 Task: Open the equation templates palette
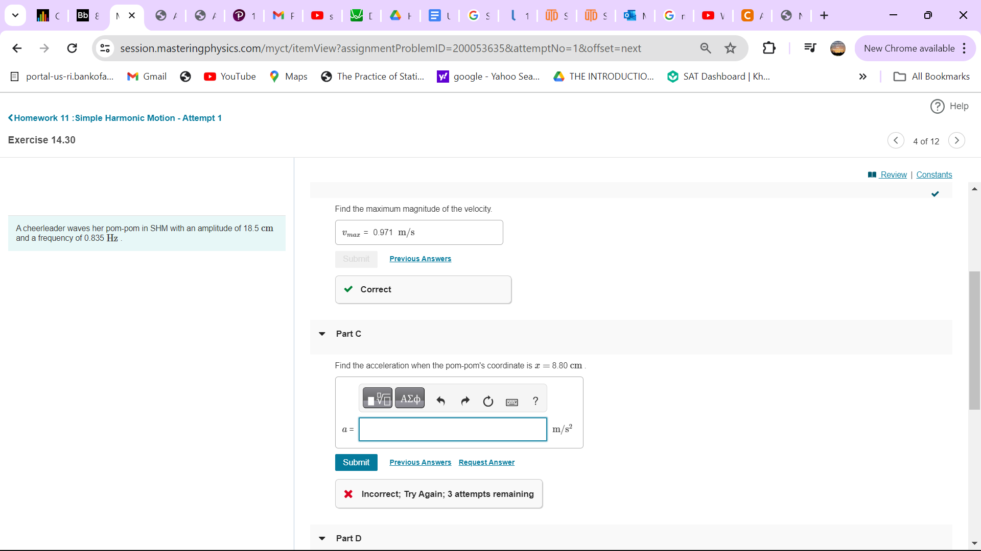(378, 398)
